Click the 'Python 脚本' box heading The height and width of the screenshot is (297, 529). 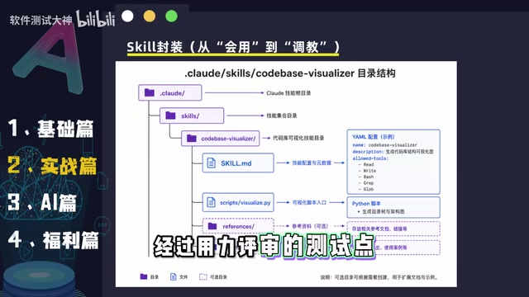(x=366, y=204)
